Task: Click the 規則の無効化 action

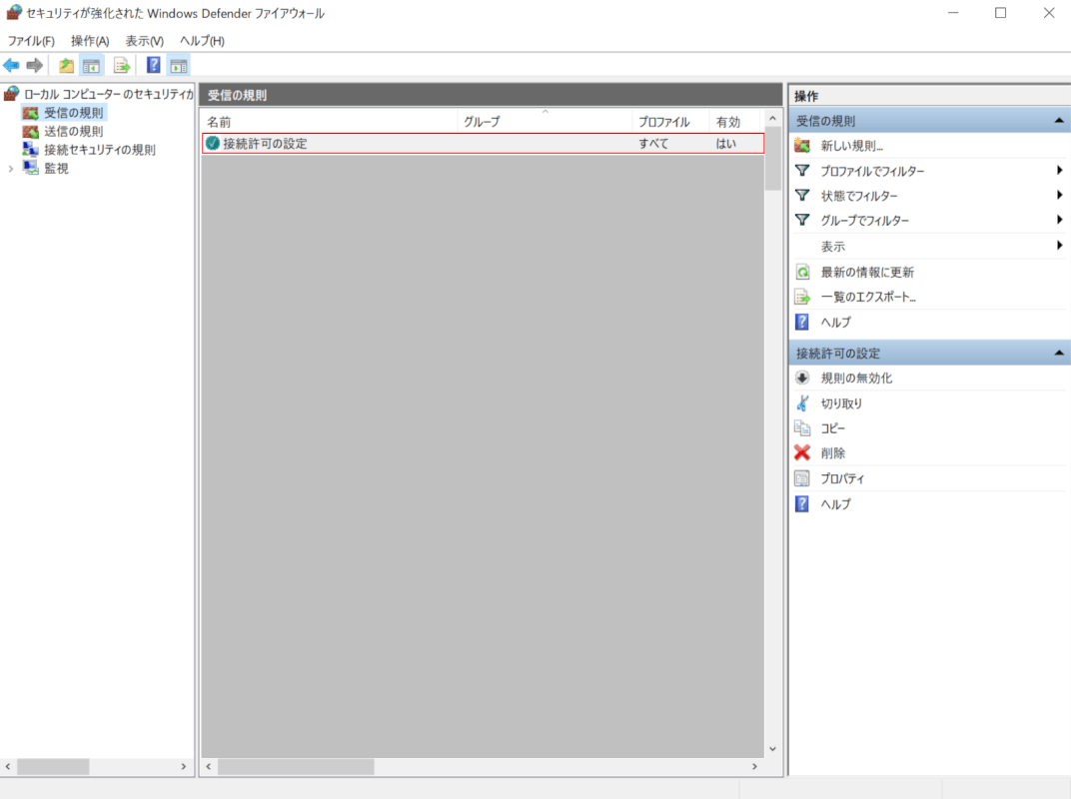Action: click(856, 379)
